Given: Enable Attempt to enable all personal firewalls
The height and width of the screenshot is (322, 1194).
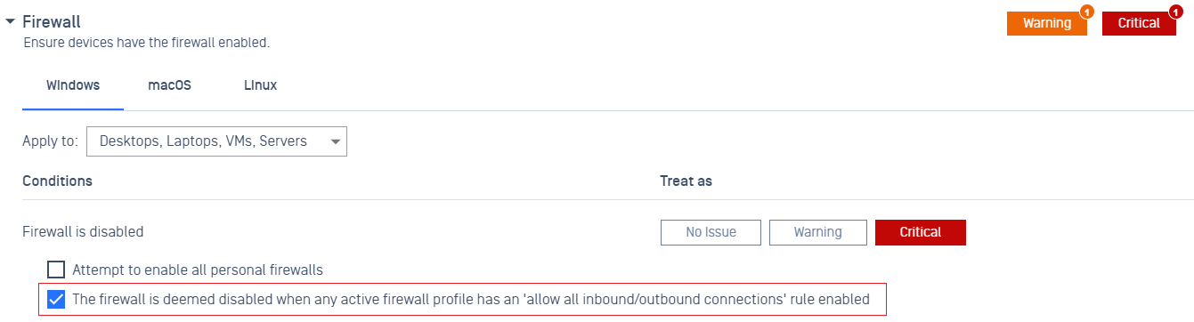Looking at the screenshot, I should 56,270.
